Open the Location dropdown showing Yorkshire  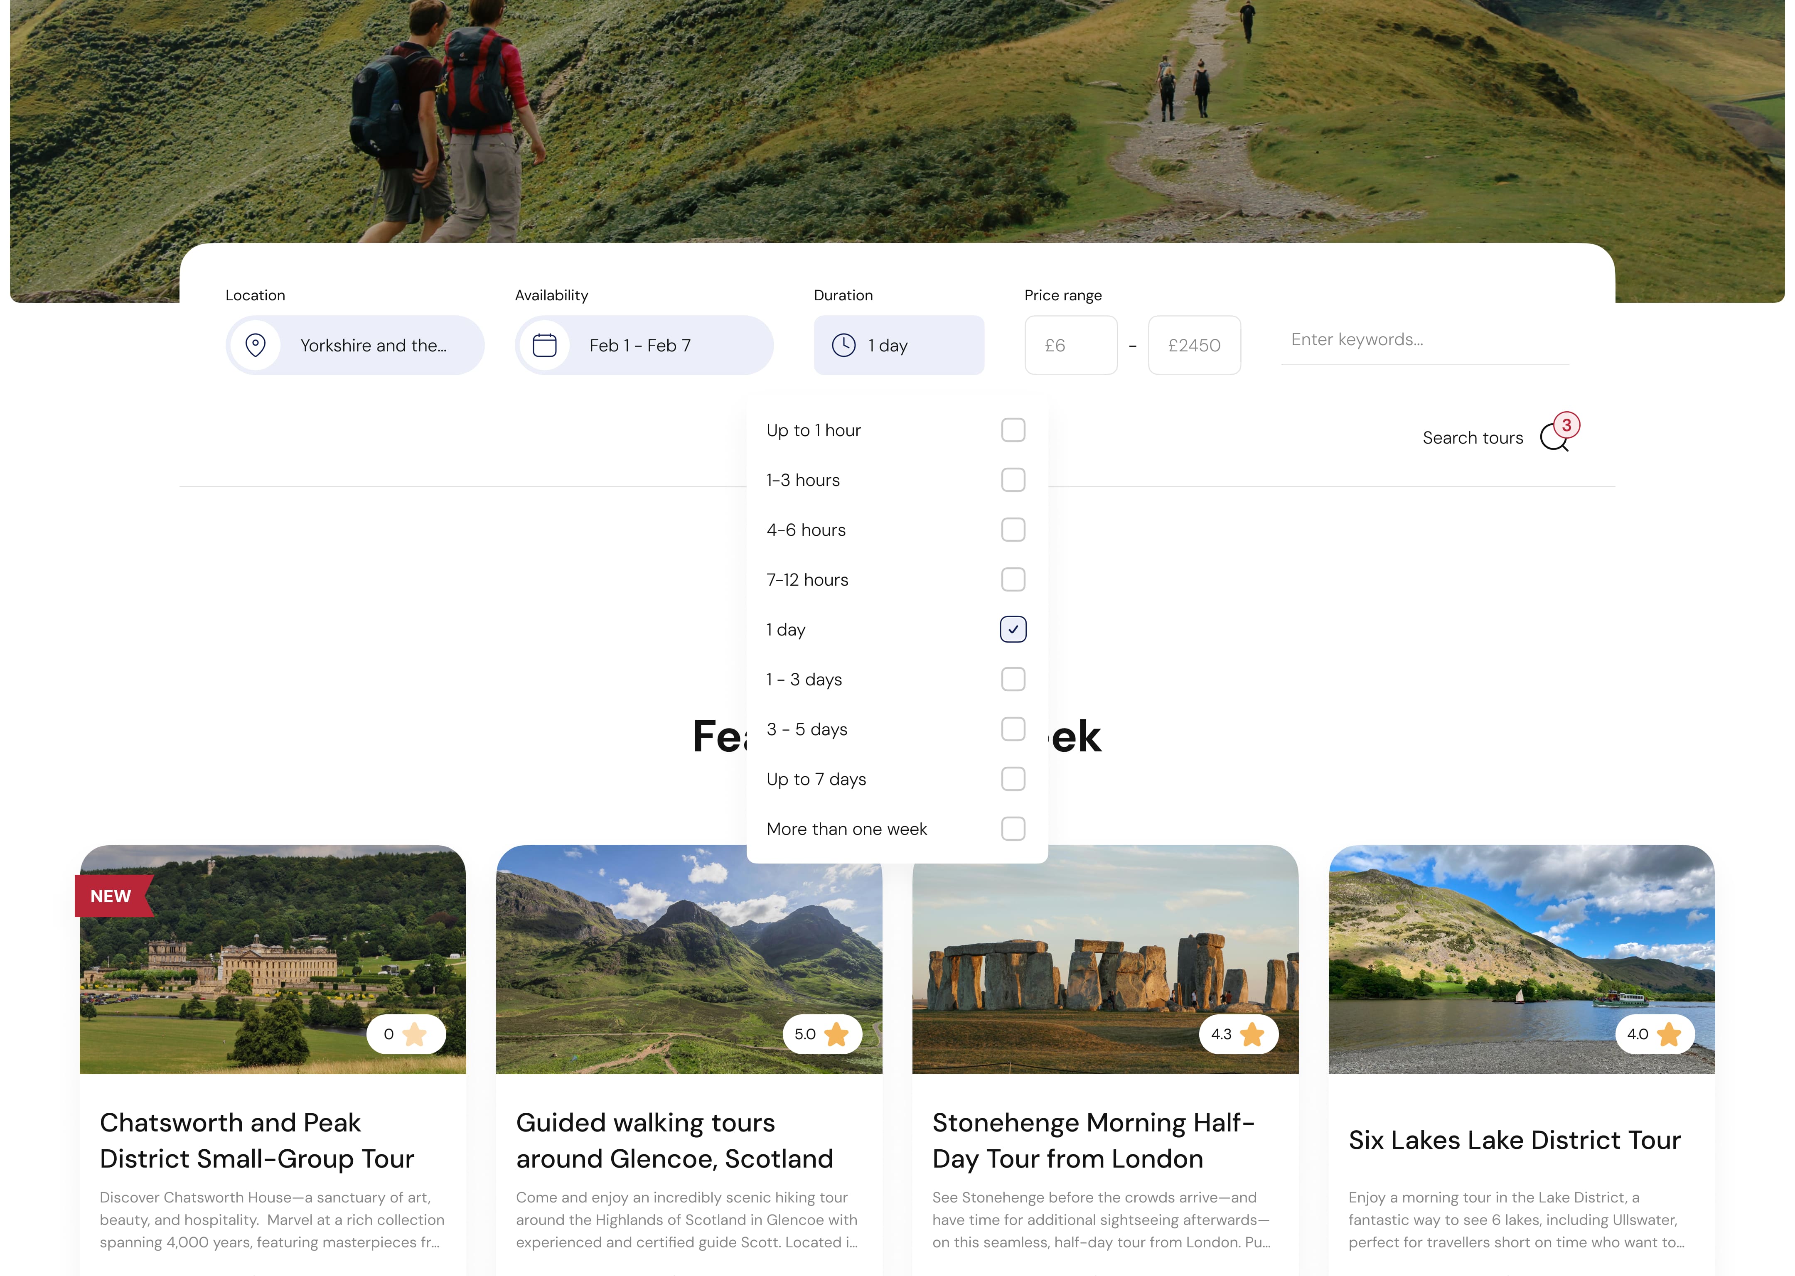(x=355, y=345)
